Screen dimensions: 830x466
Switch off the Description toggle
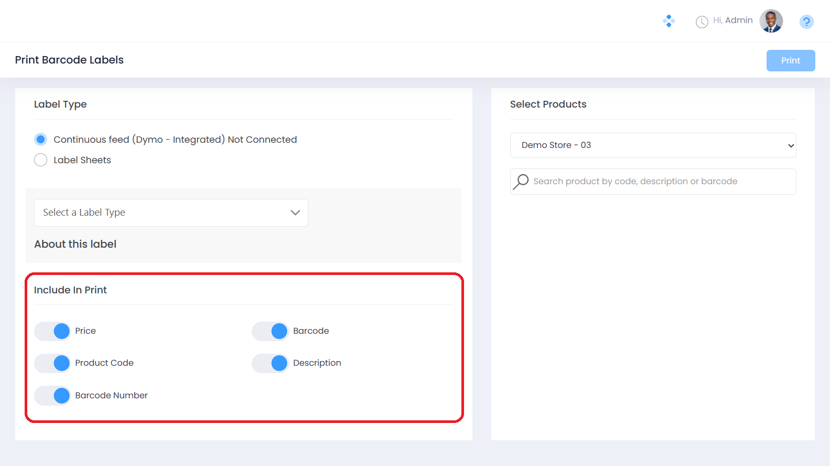tap(271, 363)
